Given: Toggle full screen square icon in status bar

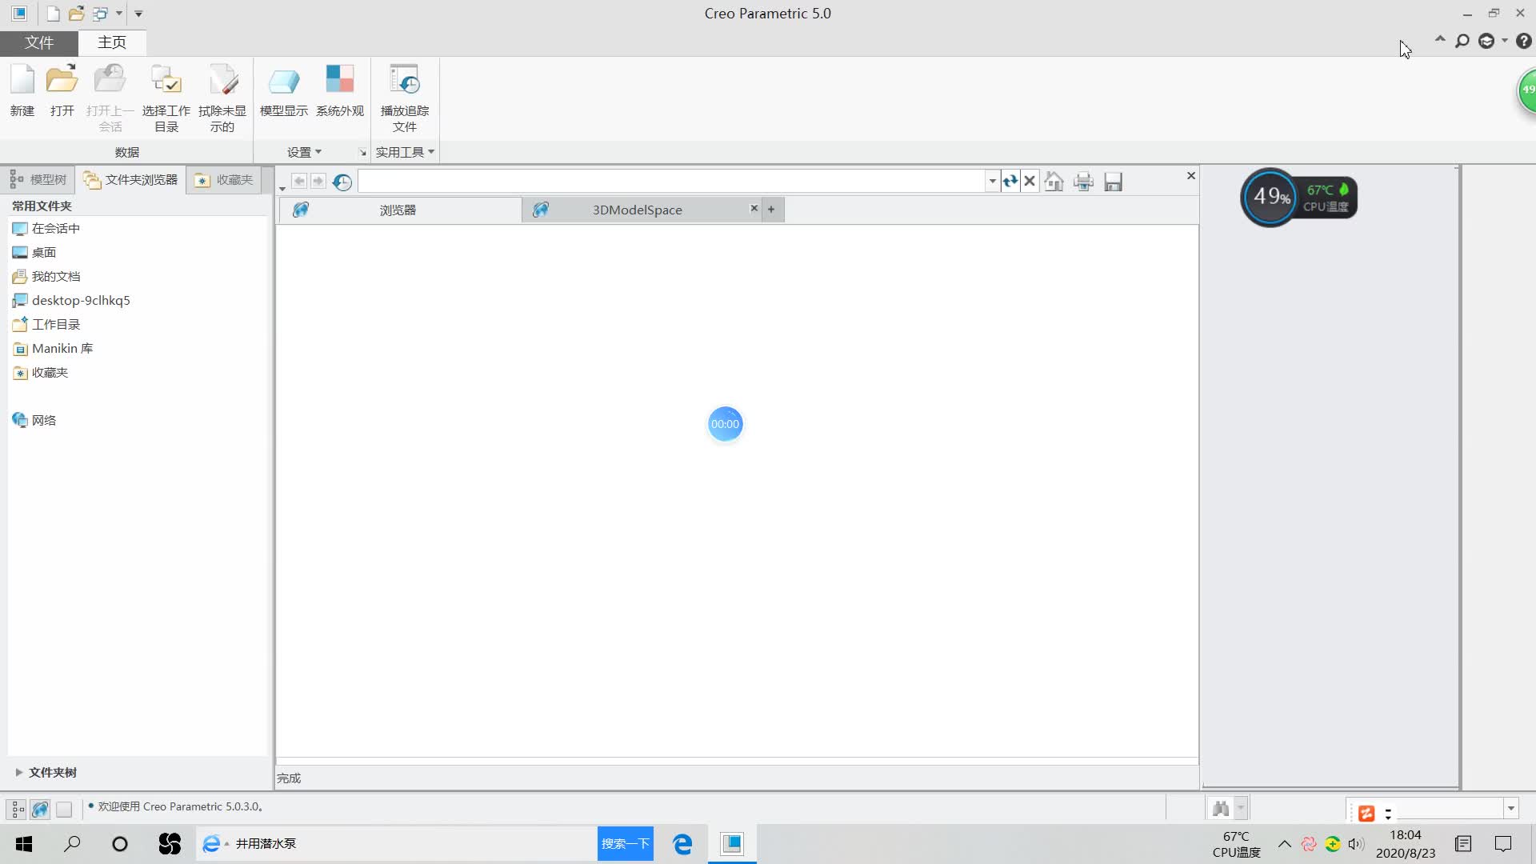Looking at the screenshot, I should (64, 810).
